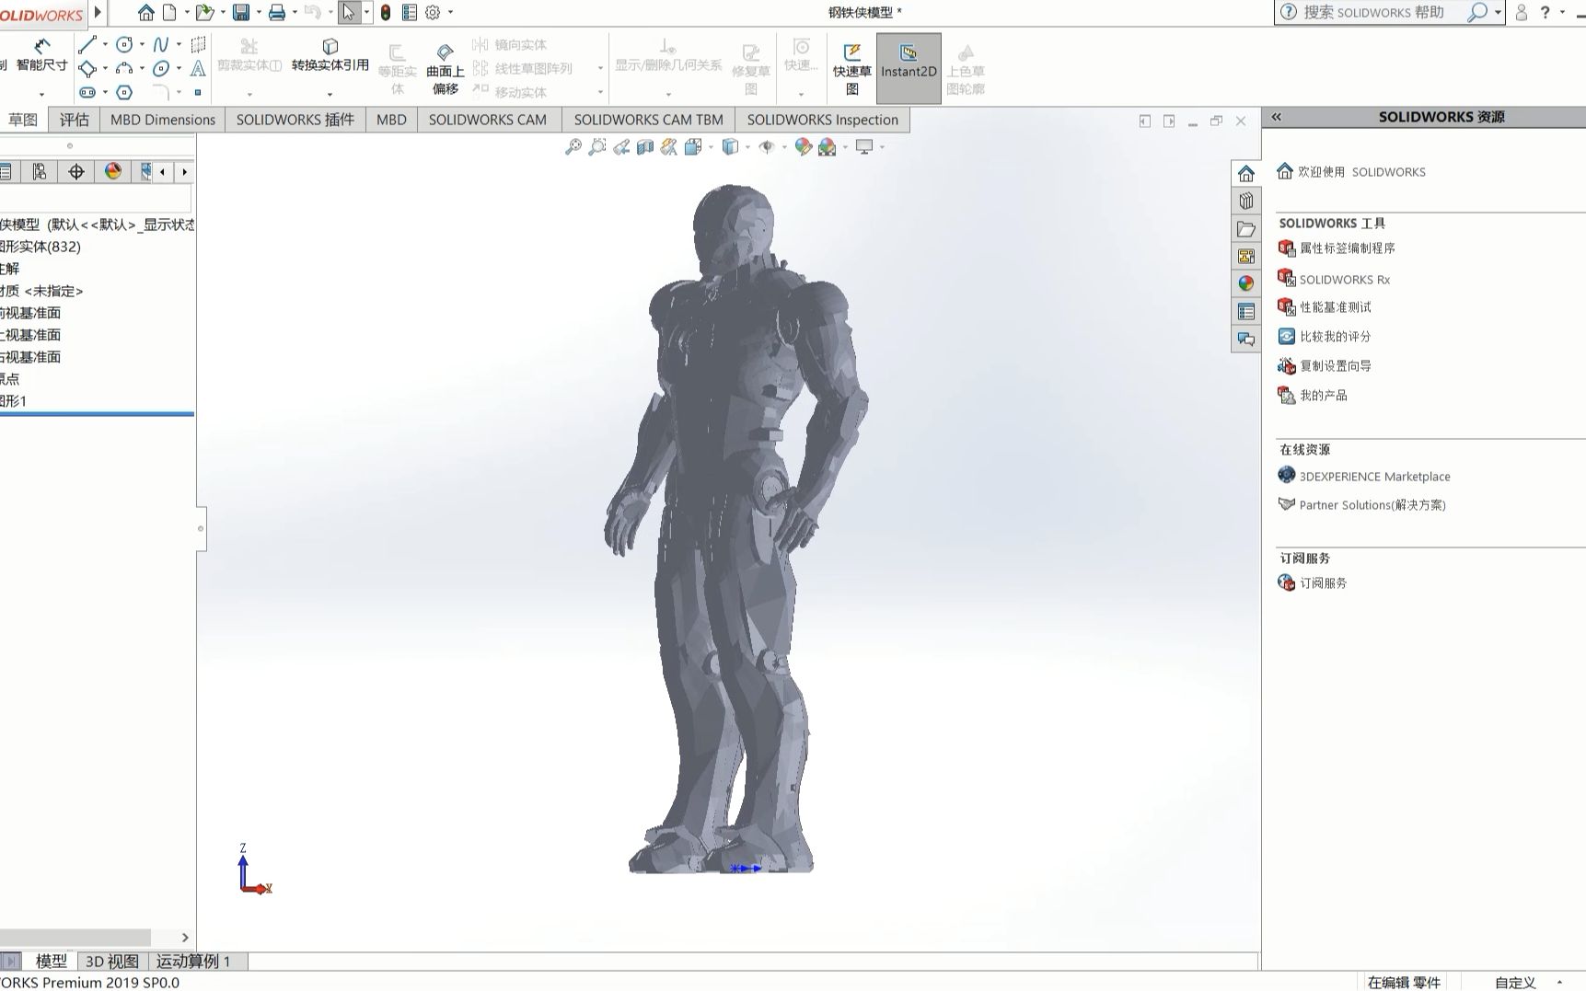Save the model with the floppy icon

[241, 12]
